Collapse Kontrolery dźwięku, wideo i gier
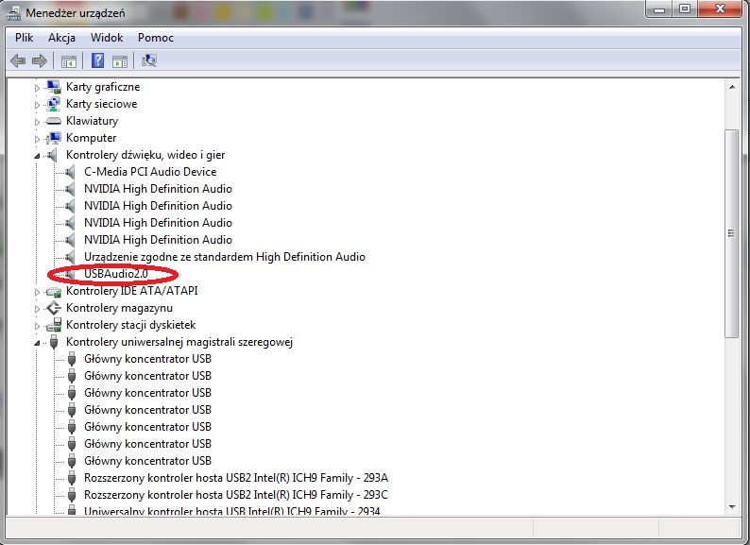This screenshot has height=545, width=750. coord(37,156)
